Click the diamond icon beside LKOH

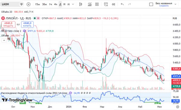[x=21, y=4]
